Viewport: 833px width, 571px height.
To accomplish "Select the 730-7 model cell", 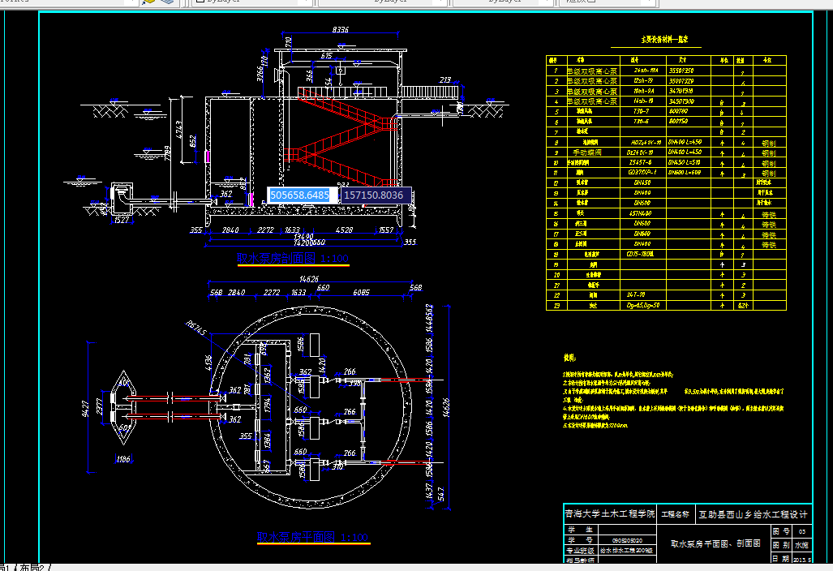I will 641,112.
